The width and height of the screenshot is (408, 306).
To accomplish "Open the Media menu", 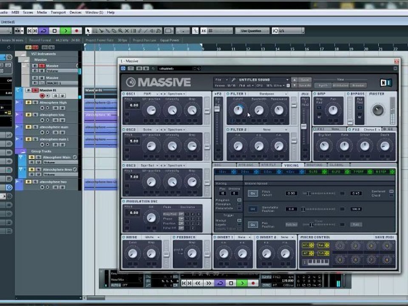I will [42, 12].
